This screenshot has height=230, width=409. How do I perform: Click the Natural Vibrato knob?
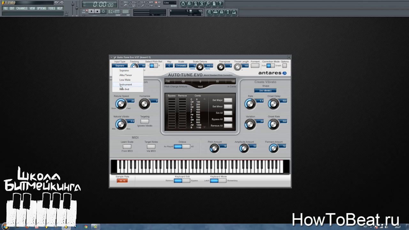point(121,124)
